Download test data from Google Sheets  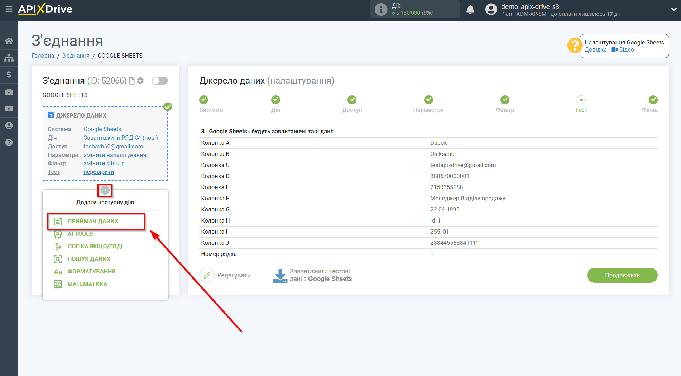pos(312,275)
